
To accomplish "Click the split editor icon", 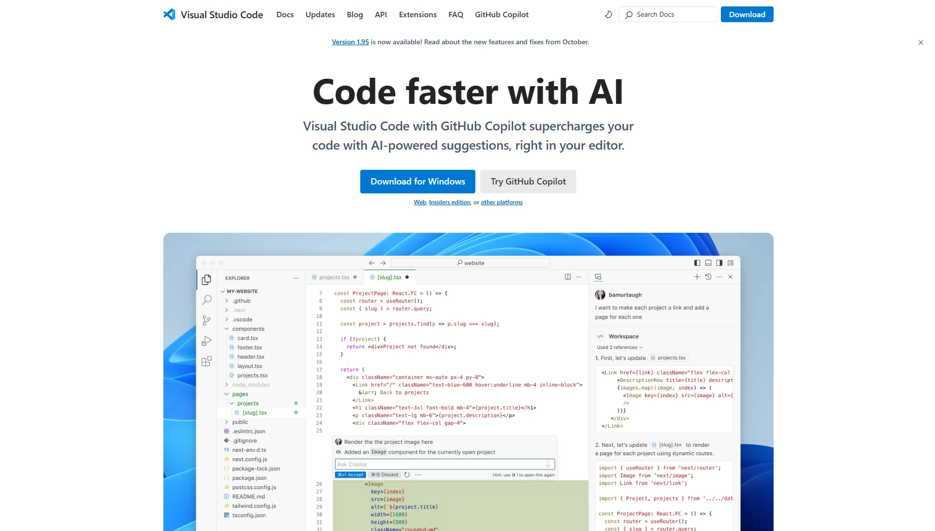I will [x=568, y=277].
